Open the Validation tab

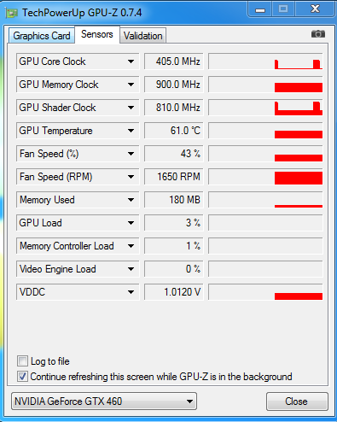pyautogui.click(x=142, y=36)
